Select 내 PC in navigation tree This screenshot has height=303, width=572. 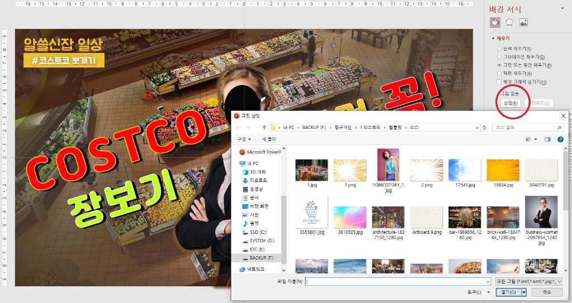click(x=249, y=163)
